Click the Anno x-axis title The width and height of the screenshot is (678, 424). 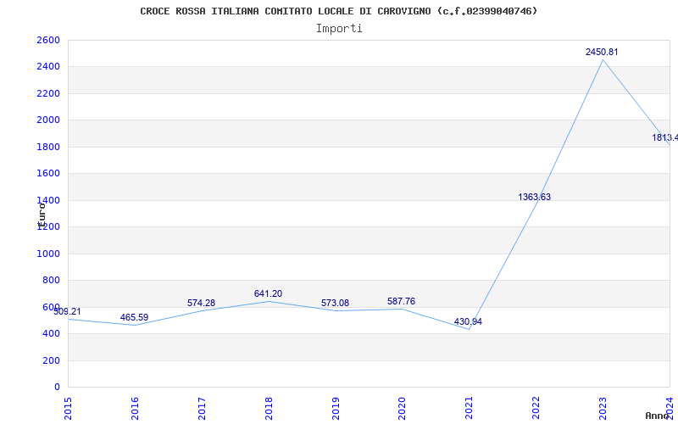tap(659, 416)
